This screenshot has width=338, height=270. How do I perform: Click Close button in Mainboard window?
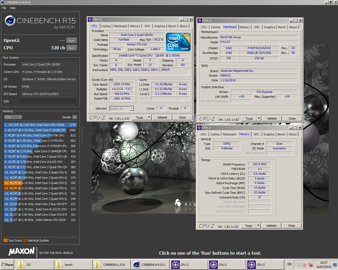point(292,119)
